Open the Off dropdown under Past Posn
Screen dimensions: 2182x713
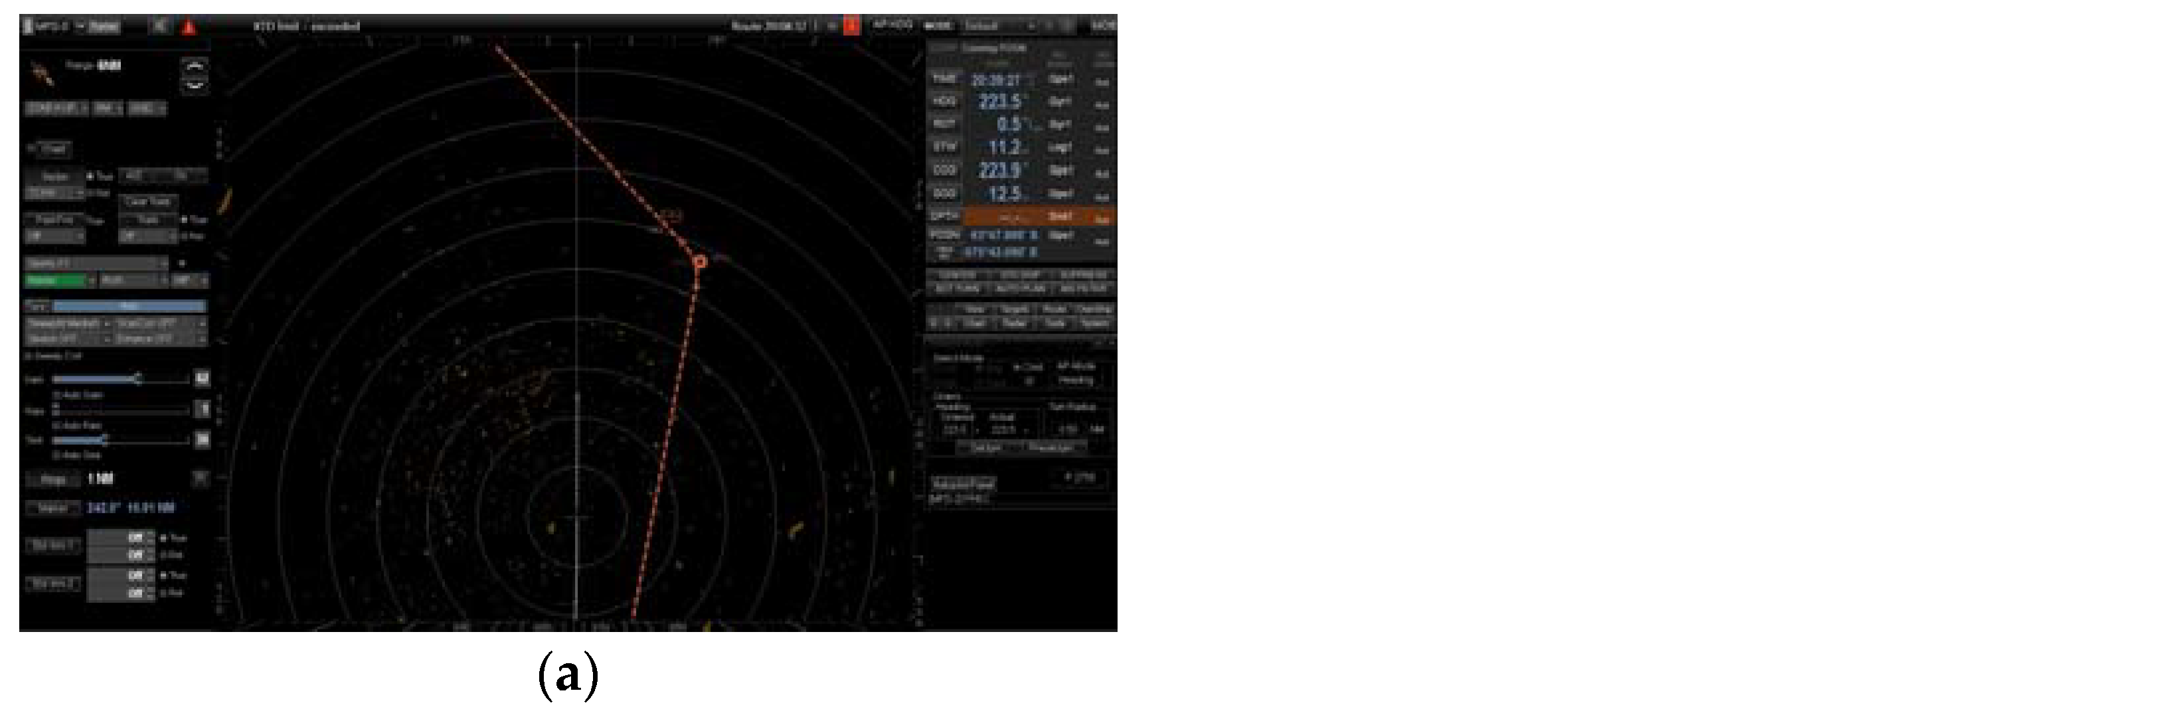[55, 236]
